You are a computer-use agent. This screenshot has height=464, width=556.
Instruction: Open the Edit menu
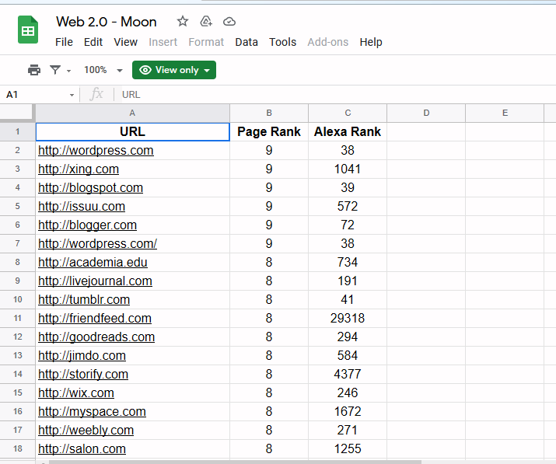click(x=93, y=42)
